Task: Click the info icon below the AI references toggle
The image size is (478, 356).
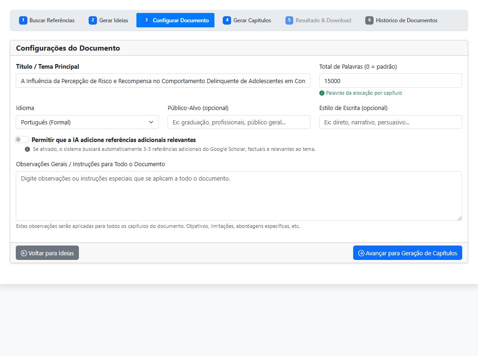Action: coord(27,149)
